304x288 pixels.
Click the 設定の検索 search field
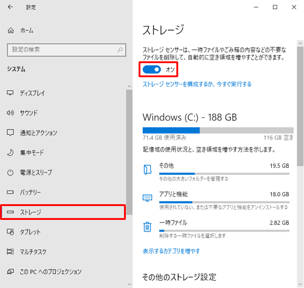click(x=66, y=50)
